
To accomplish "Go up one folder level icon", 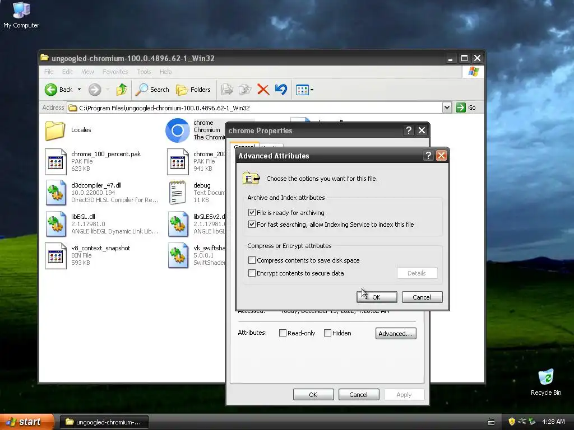I will 122,90.
